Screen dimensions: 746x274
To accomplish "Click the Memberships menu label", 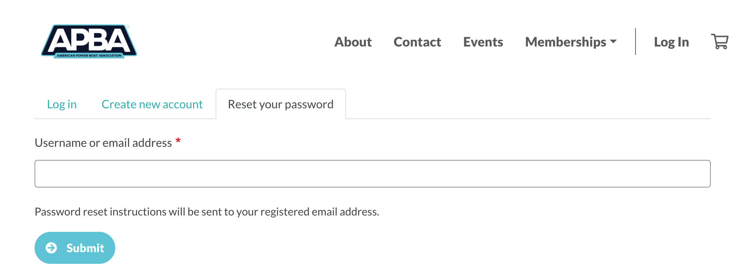I will (564, 42).
